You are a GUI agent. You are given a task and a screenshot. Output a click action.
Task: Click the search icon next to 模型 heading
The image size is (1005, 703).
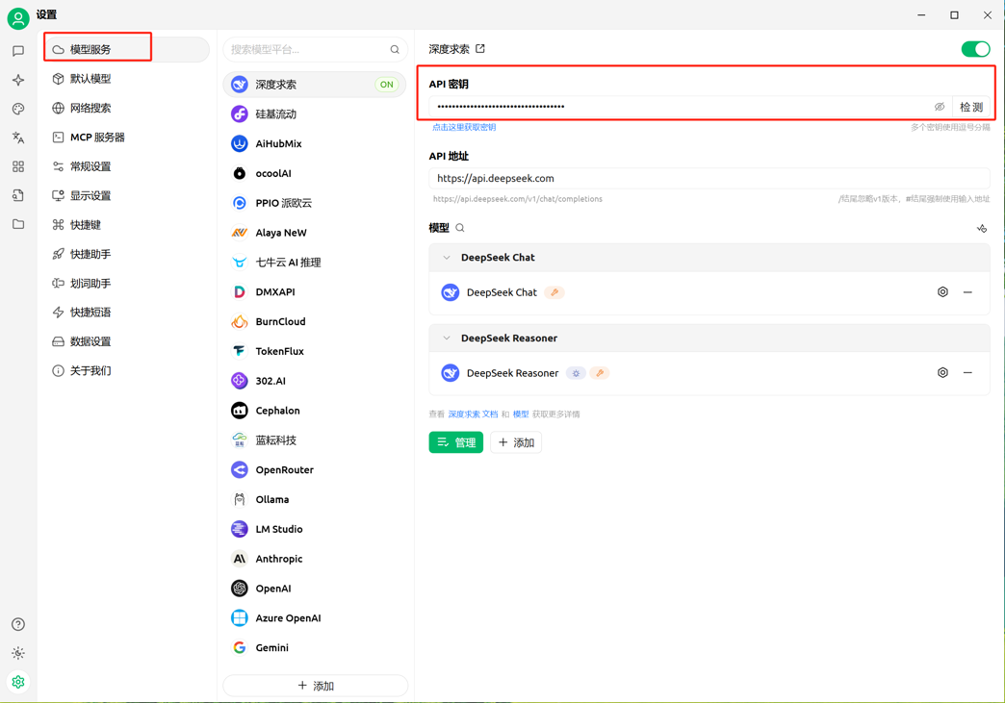coord(460,228)
